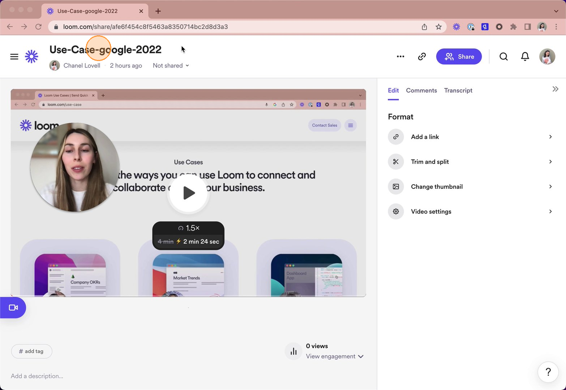
Task: Click the 0 views count
Action: 317,346
